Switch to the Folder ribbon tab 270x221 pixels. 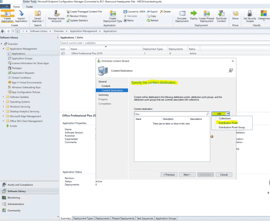pyautogui.click(x=30, y=7)
